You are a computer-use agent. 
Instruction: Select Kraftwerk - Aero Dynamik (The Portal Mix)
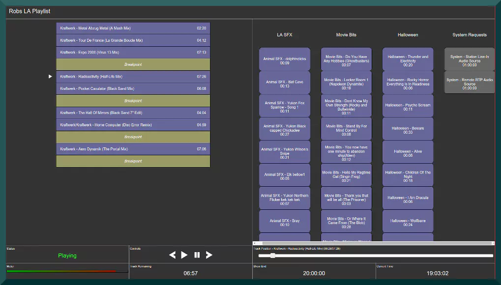[133, 149]
